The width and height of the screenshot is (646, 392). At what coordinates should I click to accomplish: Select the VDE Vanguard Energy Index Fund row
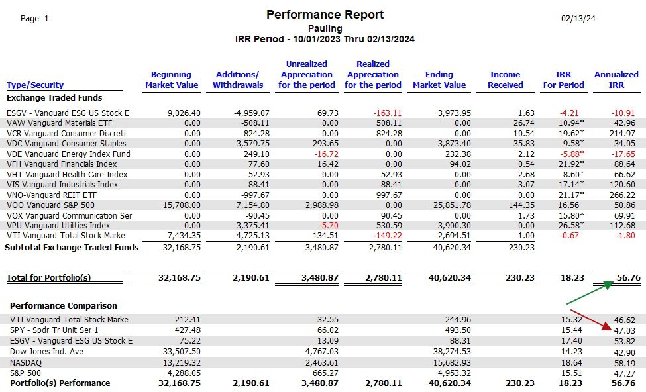pos(323,154)
